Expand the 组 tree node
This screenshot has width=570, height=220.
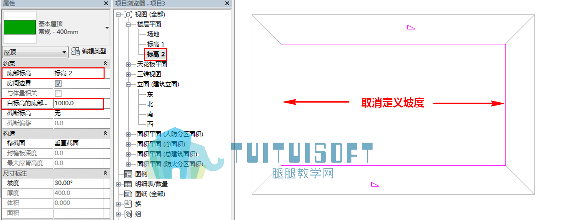[118, 214]
